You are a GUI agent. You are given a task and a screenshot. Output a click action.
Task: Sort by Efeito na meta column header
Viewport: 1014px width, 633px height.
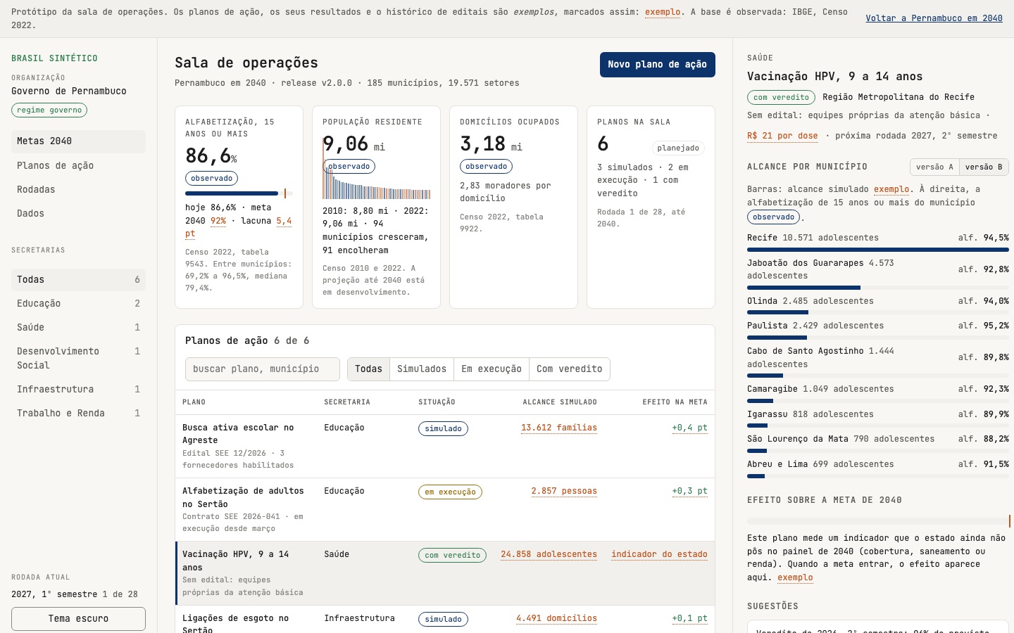(675, 402)
